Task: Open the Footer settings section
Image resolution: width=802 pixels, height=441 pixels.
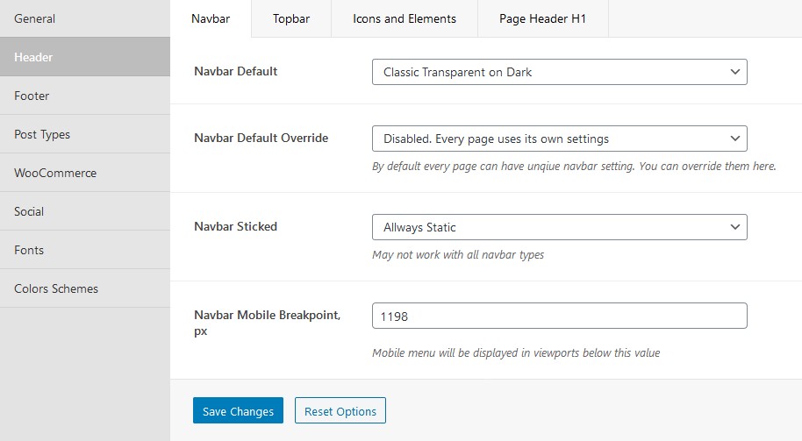Action: (85, 96)
